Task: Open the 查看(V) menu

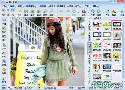Action: click(x=21, y=6)
